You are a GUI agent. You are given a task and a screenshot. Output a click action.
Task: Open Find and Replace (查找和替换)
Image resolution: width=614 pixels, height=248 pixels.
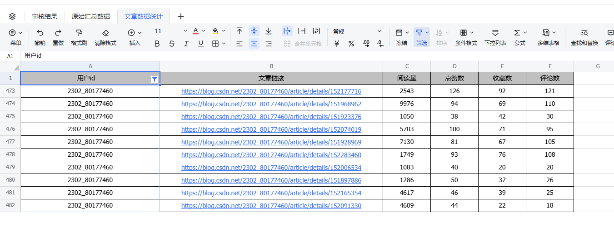point(584,37)
